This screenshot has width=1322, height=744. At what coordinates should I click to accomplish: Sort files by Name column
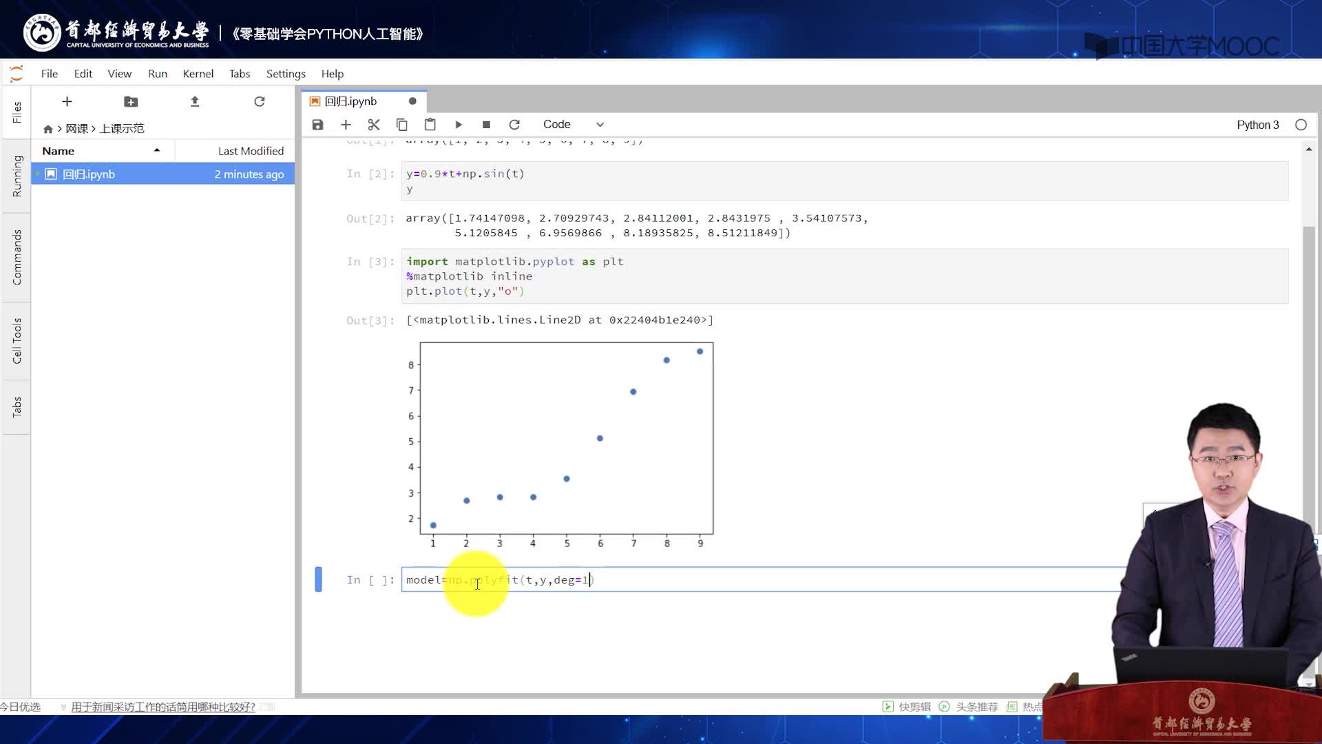click(x=58, y=151)
